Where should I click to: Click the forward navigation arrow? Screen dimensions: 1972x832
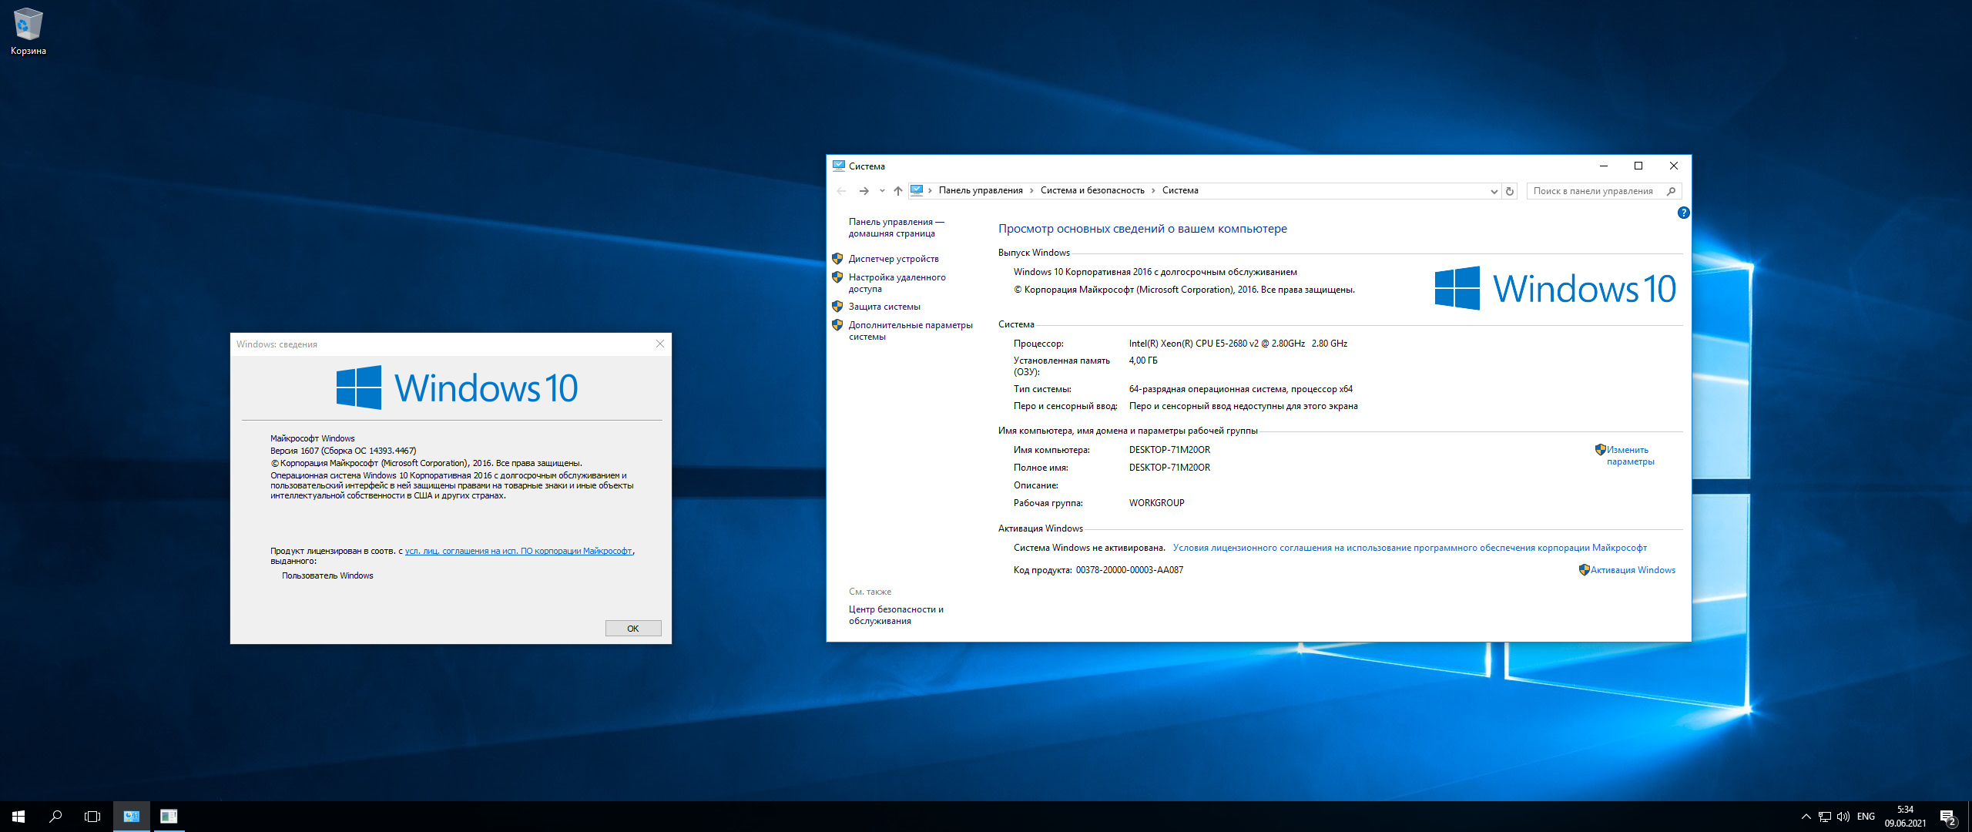(x=864, y=191)
